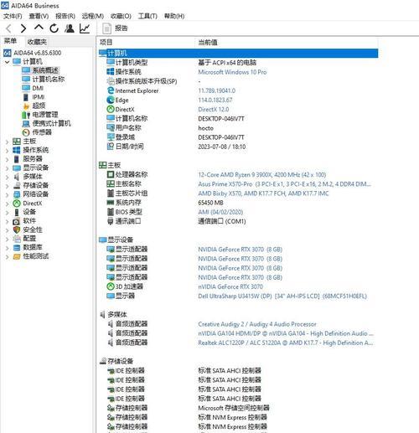The height and width of the screenshot is (433, 419).
Task: Open the graph chart toolbar icon
Action: click(x=85, y=28)
